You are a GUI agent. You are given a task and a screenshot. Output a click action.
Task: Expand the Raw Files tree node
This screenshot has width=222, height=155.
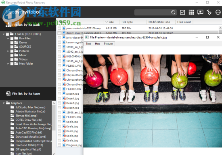pos(8,38)
